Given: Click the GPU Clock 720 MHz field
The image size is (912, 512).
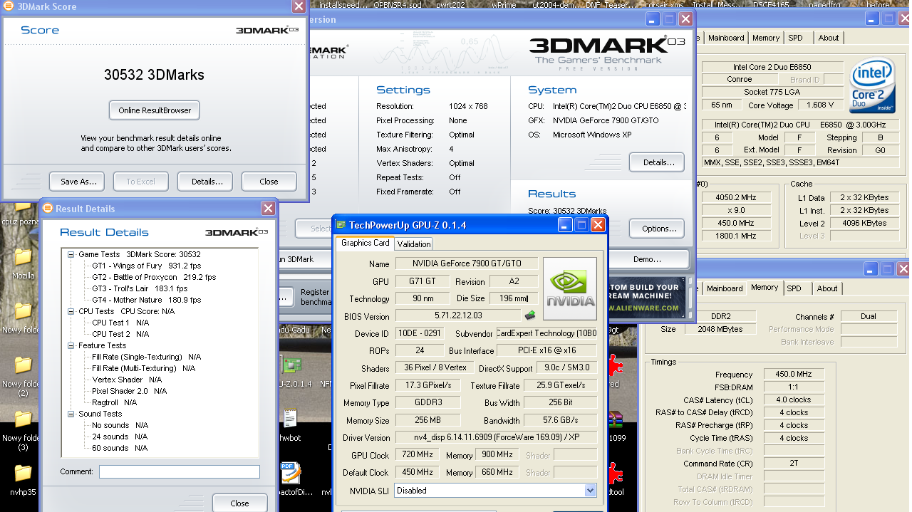Looking at the screenshot, I should (x=418, y=455).
